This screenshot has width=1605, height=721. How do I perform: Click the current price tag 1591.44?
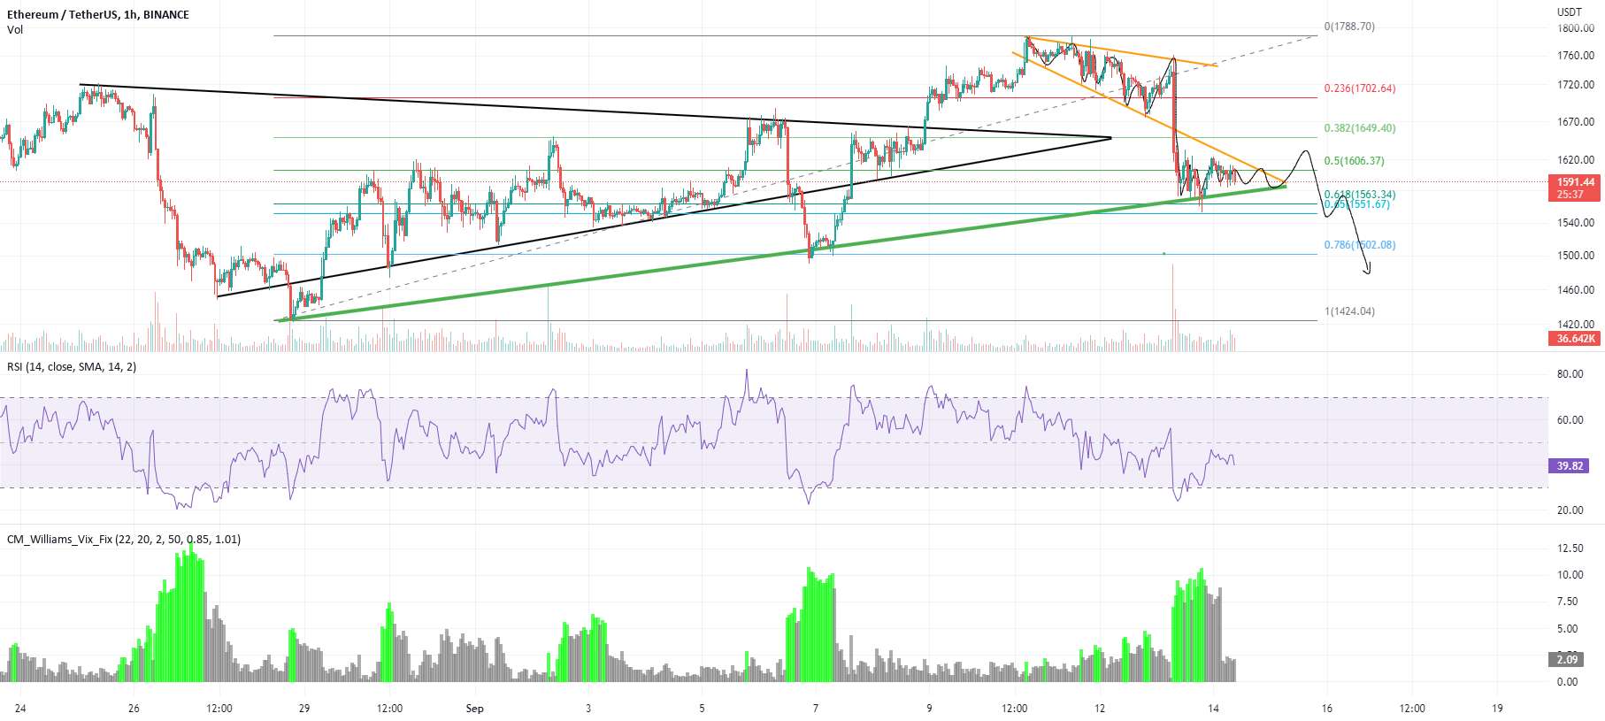tap(1575, 182)
